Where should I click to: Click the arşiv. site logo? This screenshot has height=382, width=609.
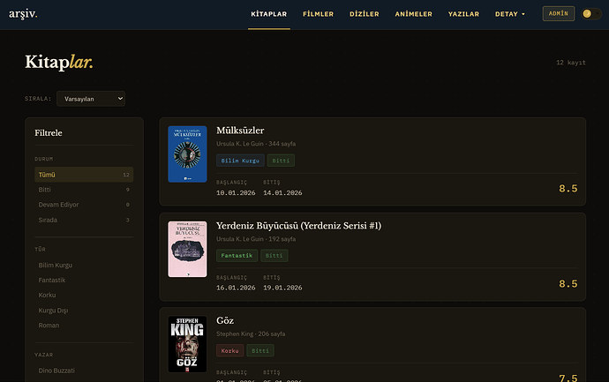(x=23, y=14)
